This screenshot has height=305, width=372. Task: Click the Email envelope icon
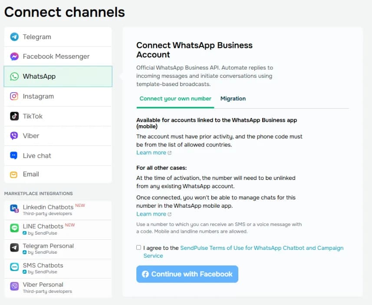[14, 175]
